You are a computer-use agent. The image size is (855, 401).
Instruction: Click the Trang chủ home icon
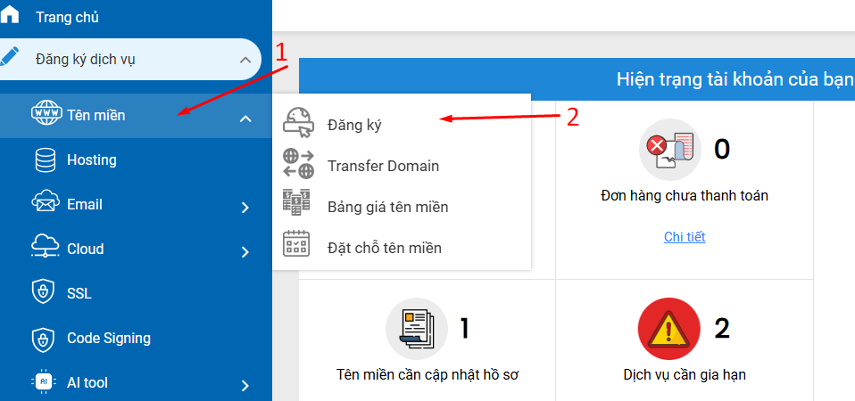10,17
